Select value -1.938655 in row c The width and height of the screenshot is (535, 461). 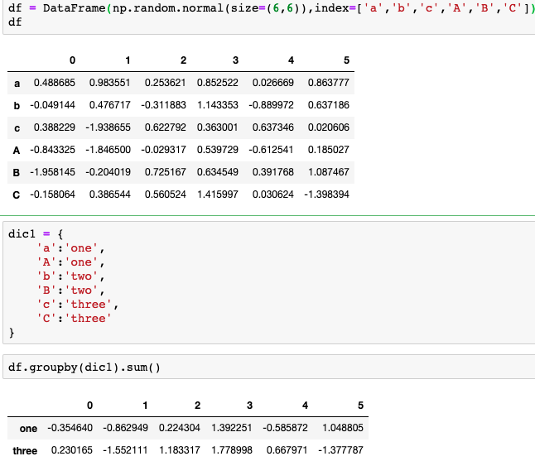pyautogui.click(x=108, y=127)
